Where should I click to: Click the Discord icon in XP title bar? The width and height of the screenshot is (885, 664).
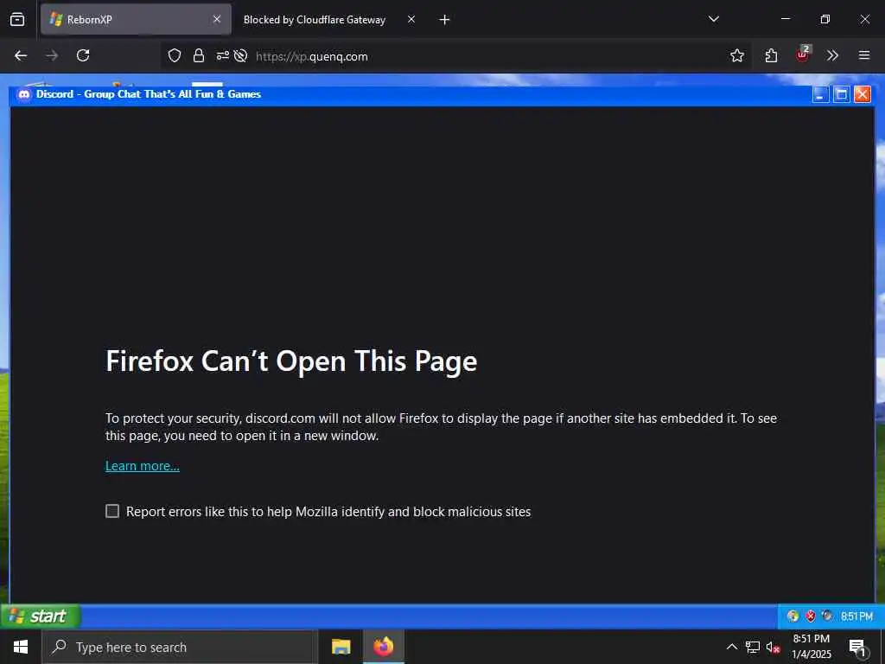[24, 94]
